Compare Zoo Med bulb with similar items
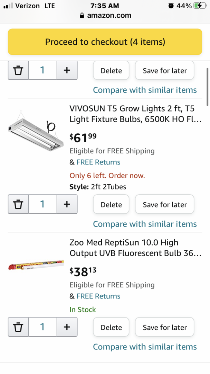210x374 pixels. click(x=145, y=347)
